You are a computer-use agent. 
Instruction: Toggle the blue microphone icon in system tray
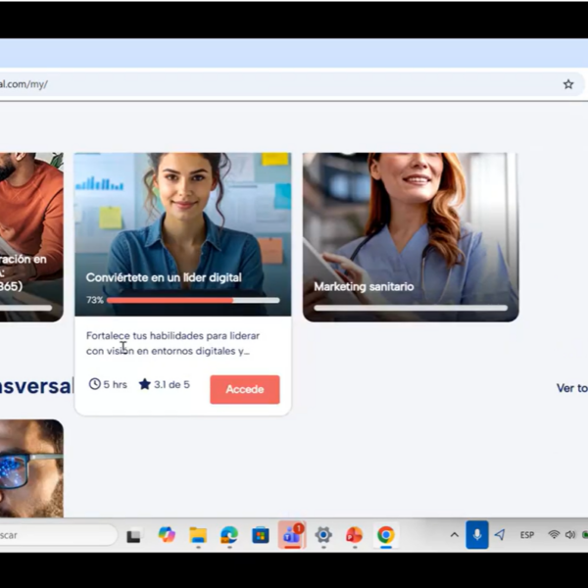(x=477, y=535)
